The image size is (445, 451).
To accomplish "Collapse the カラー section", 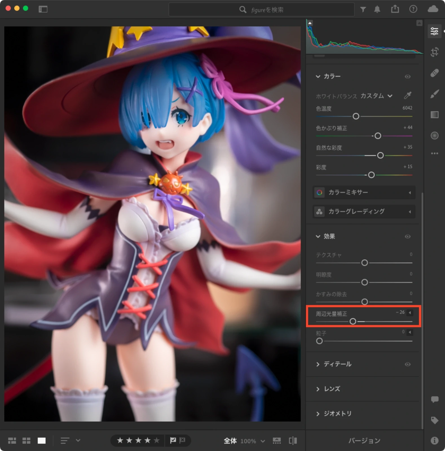I will (x=318, y=76).
